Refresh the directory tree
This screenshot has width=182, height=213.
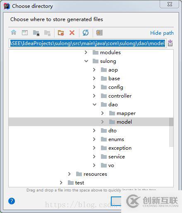tap(86, 33)
